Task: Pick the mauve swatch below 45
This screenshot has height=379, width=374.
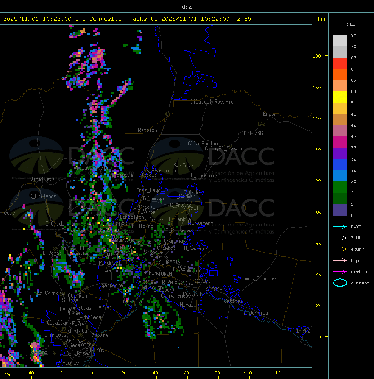Action: (340, 131)
